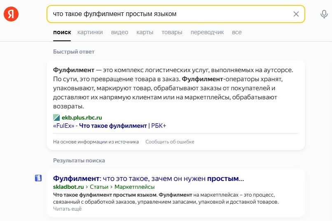Click the Yandex logo icon

(x=11, y=14)
